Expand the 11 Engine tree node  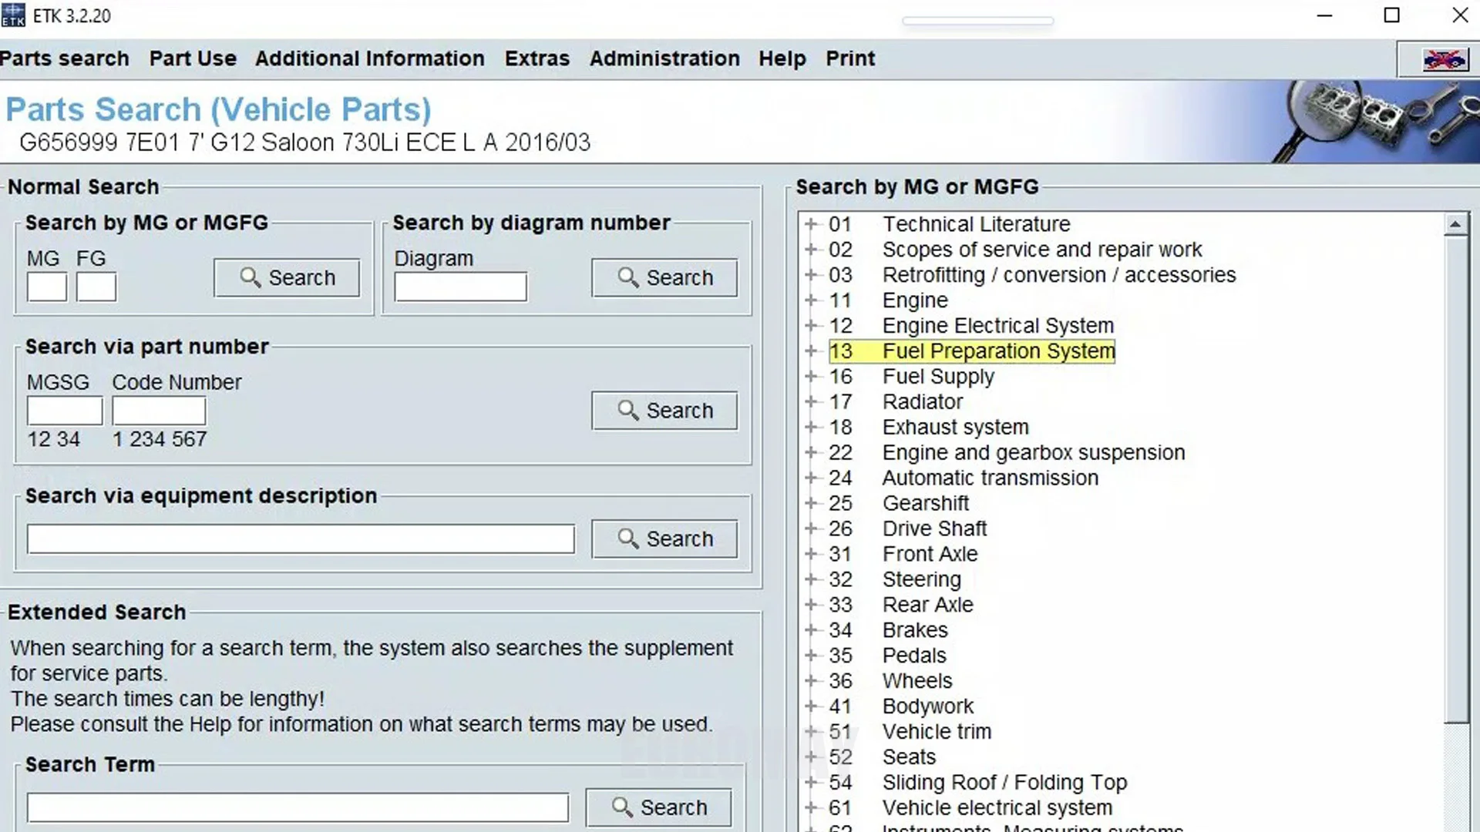(811, 300)
